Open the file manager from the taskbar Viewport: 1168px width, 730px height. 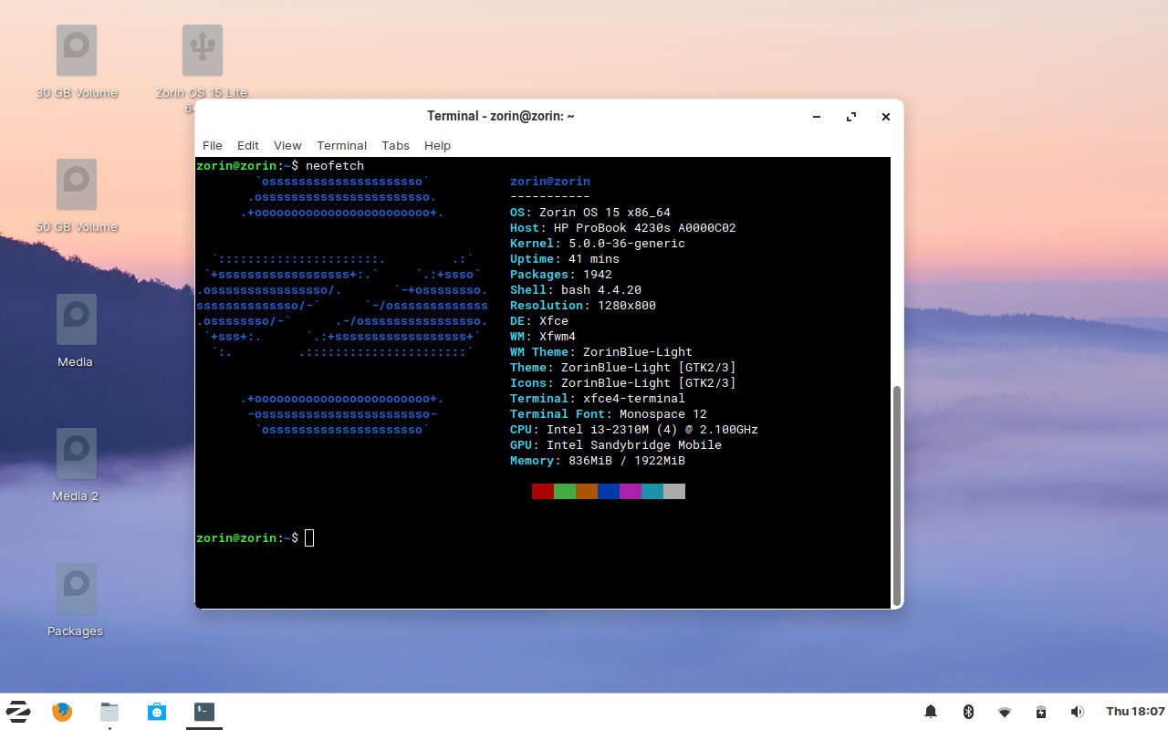click(109, 711)
